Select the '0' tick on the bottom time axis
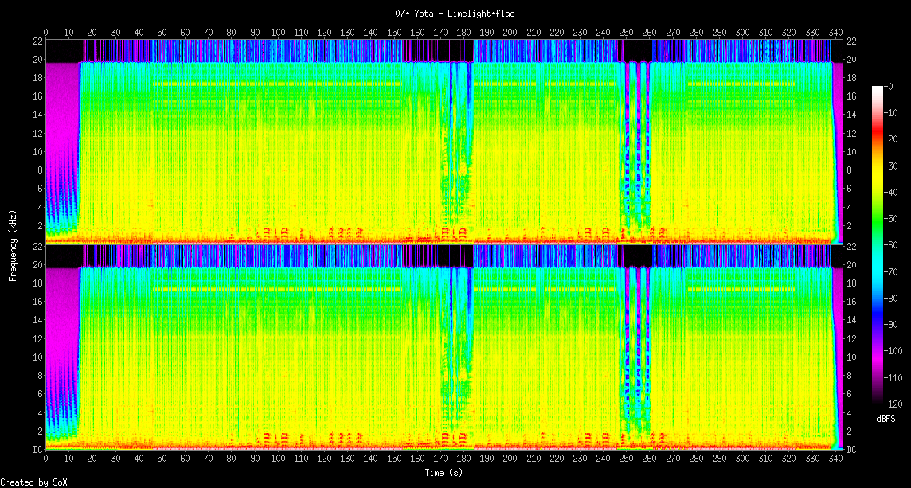This screenshot has width=911, height=488. [x=45, y=459]
